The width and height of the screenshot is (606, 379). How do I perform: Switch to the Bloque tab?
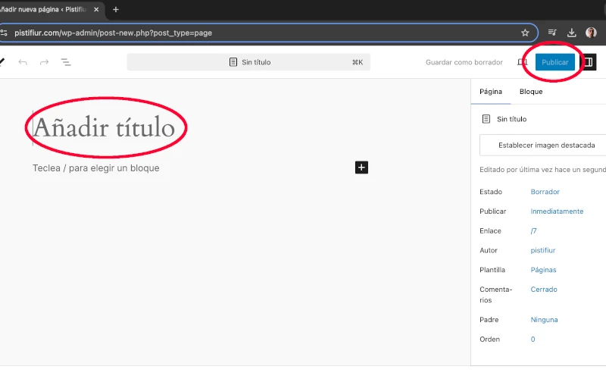click(x=531, y=92)
